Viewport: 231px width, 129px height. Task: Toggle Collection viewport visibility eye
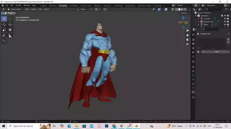(225, 16)
